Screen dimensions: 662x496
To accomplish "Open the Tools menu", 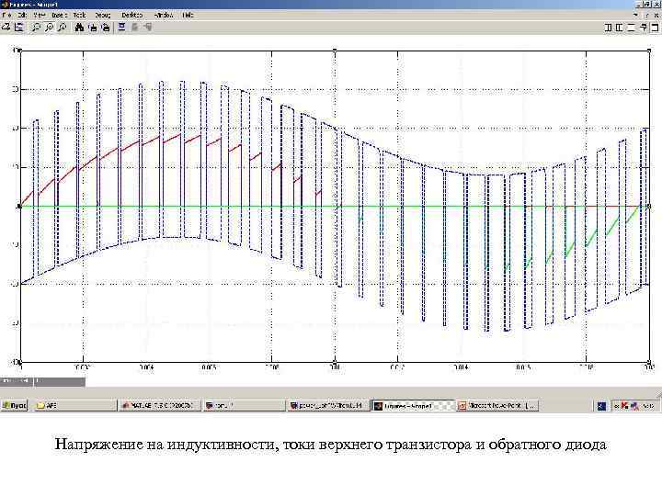I will click(x=79, y=16).
